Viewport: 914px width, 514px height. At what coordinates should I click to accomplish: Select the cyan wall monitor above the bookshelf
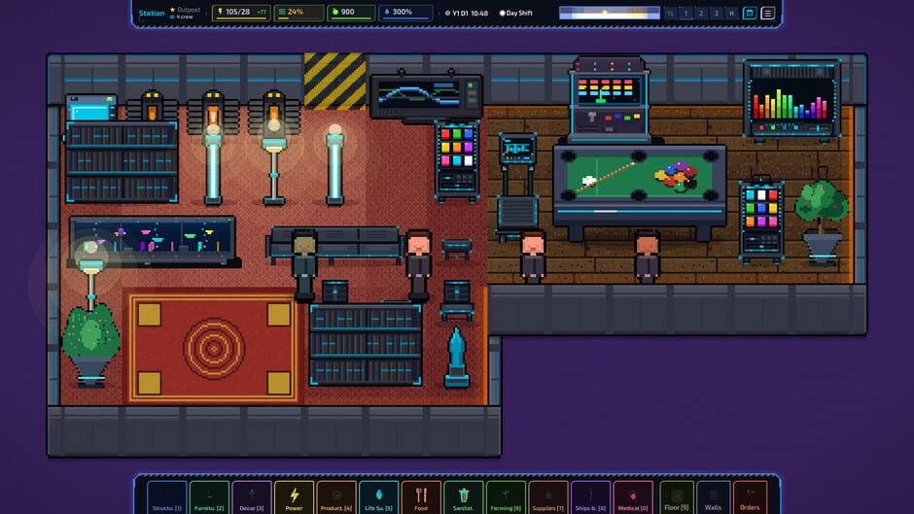(91, 109)
